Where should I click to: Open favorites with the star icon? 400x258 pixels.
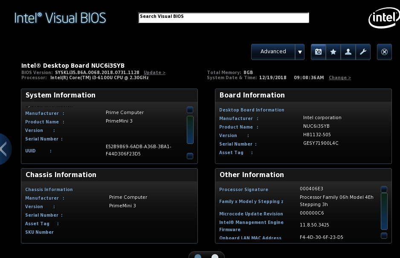tap(333, 52)
